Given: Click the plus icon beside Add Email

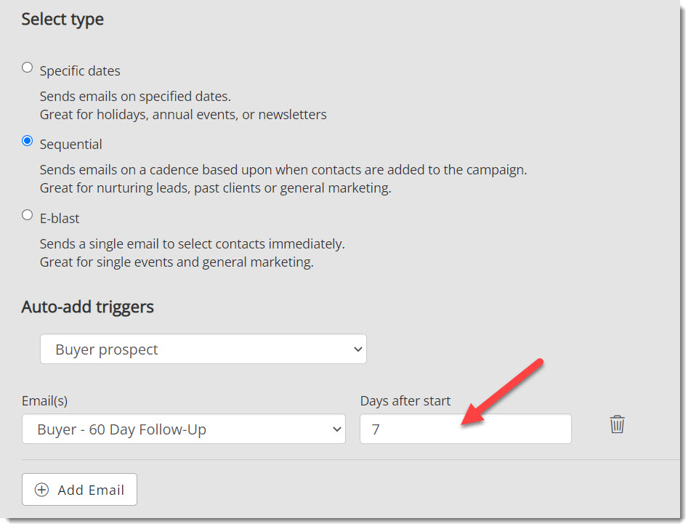Looking at the screenshot, I should coord(42,490).
